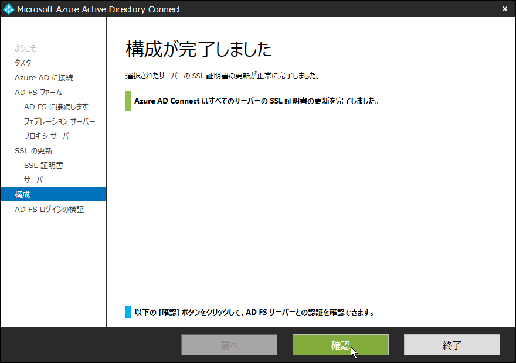This screenshot has height=363, width=516.
Task: Select the サーバー step in sidebar
Action: pos(36,180)
